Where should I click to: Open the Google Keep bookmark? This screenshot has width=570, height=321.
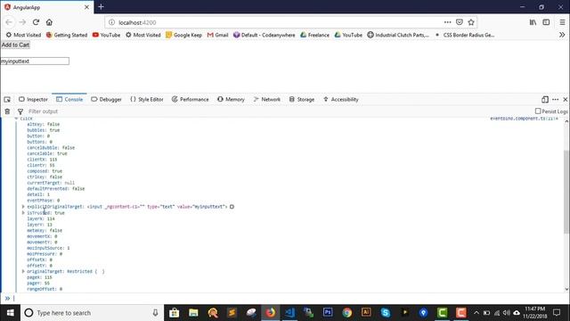coord(183,35)
